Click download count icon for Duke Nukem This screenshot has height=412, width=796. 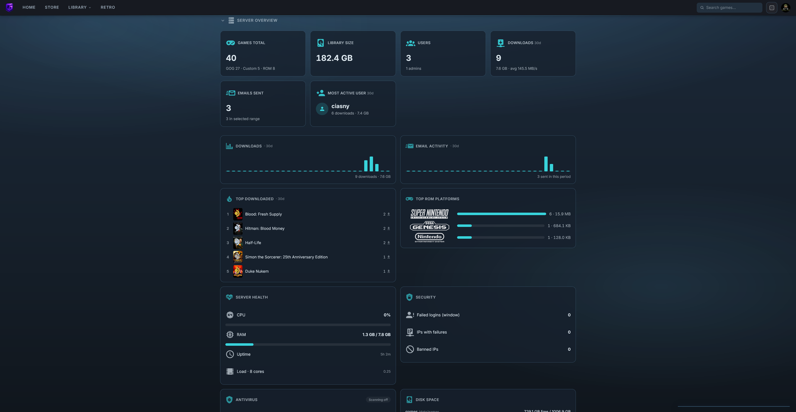pyautogui.click(x=389, y=271)
